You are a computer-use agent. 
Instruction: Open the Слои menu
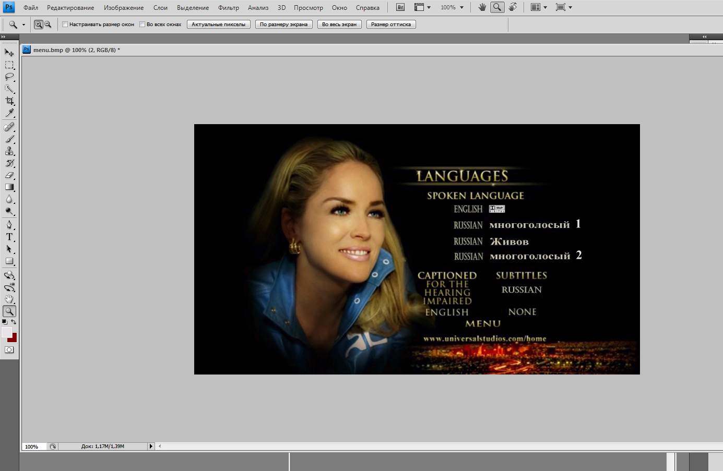pos(160,8)
